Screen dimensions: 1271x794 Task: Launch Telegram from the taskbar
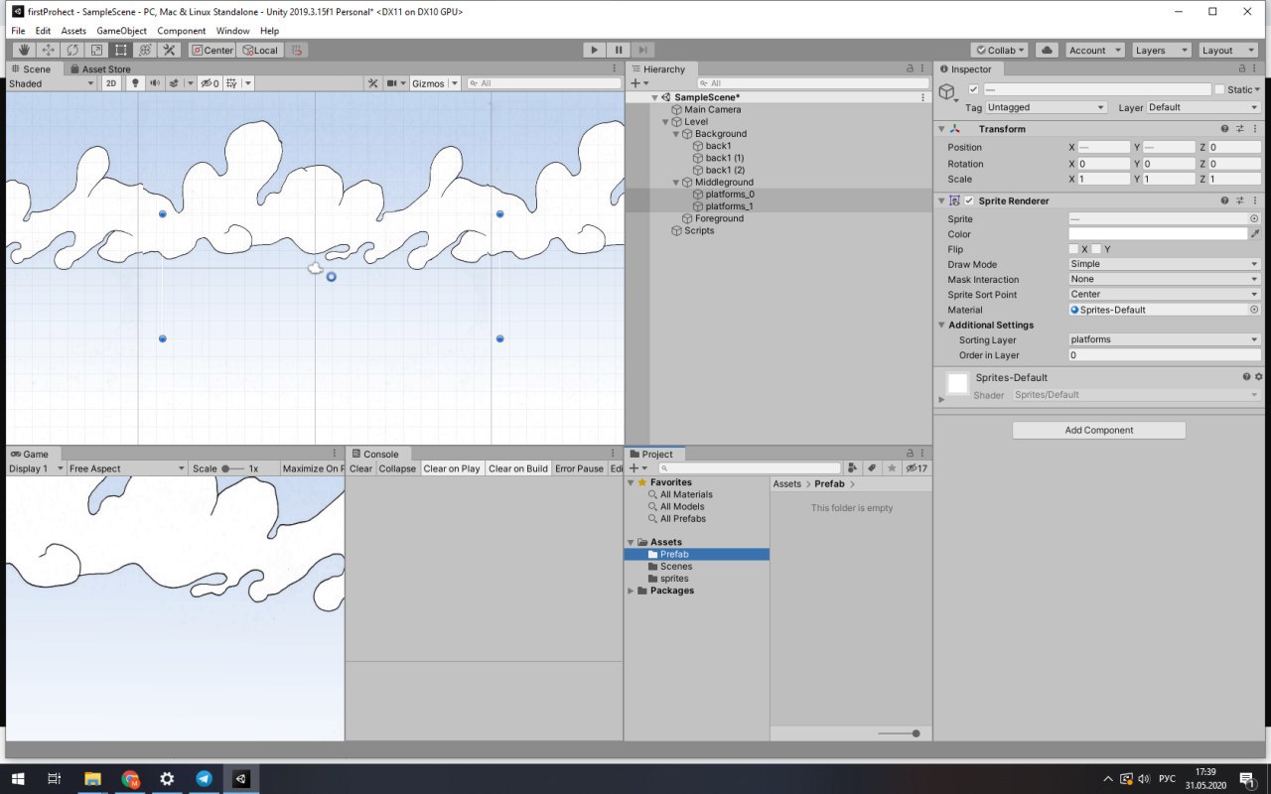(x=204, y=779)
